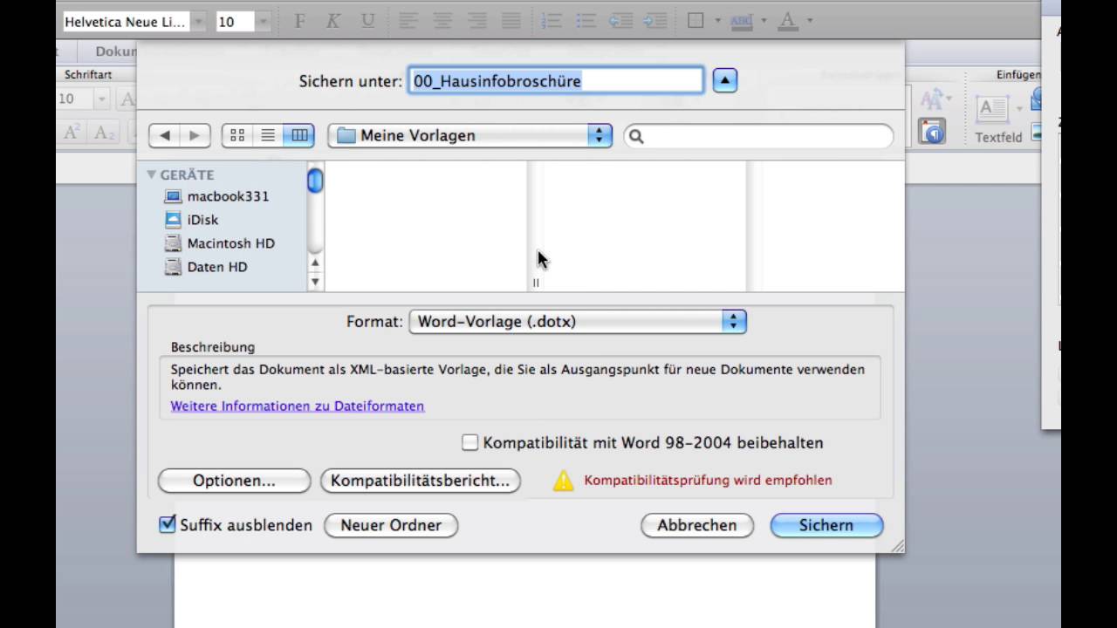Collapse the GERÄTE sidebar section
The width and height of the screenshot is (1117, 628).
(152, 174)
